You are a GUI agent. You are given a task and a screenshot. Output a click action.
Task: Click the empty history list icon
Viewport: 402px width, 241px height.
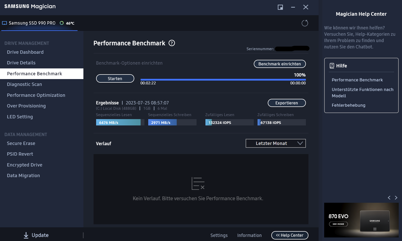click(x=198, y=183)
